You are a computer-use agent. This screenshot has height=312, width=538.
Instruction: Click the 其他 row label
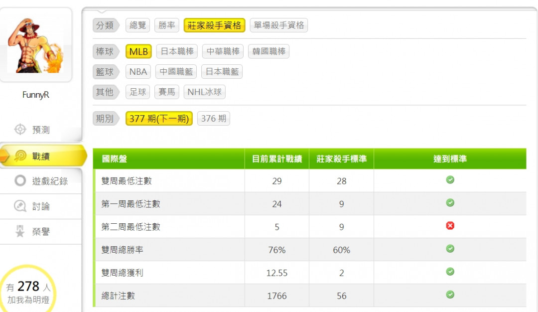click(x=105, y=92)
